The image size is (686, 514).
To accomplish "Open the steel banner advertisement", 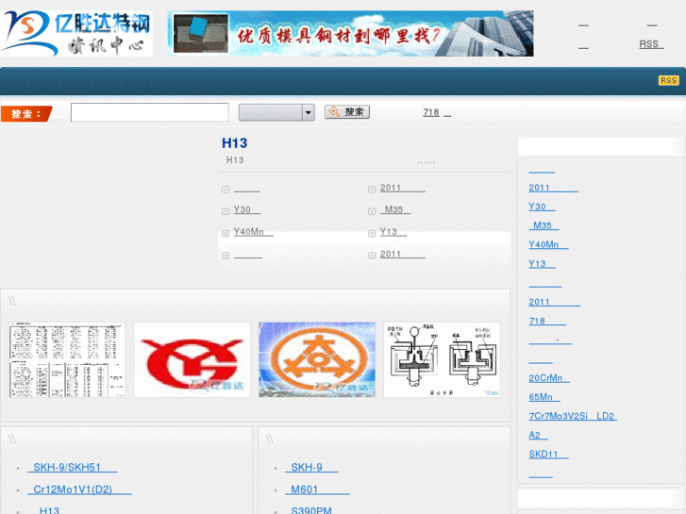I will pos(350,34).
